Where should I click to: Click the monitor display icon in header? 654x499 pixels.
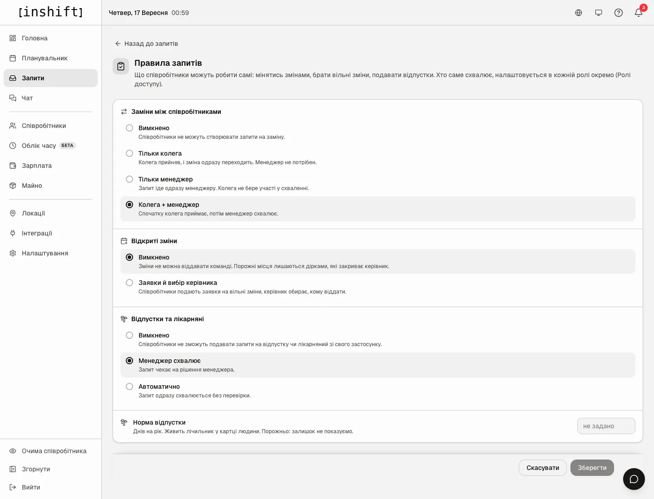click(x=599, y=13)
